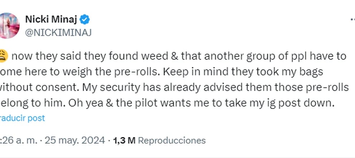The height and width of the screenshot is (158, 355).
Task: Click tweet line mentioning the pilot
Action: tap(167, 103)
